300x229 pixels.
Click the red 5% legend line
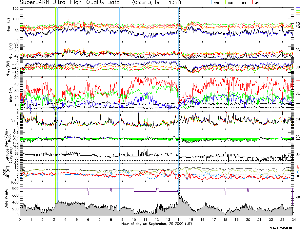pyautogui.click(x=252, y=2)
